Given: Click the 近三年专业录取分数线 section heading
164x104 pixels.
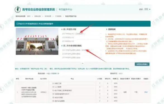Looking at the screenshot, I should [73, 46].
